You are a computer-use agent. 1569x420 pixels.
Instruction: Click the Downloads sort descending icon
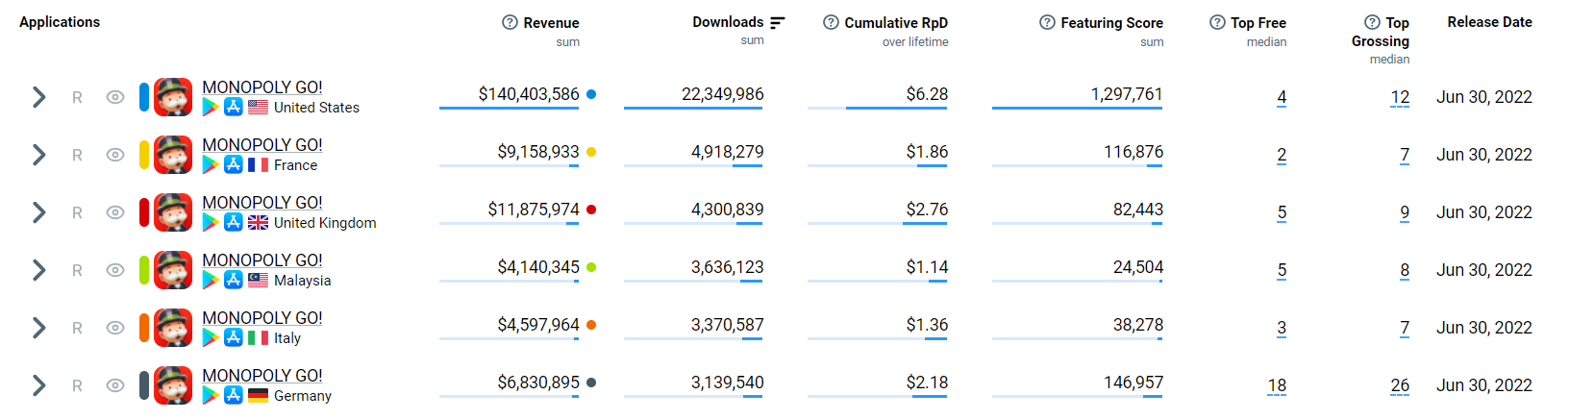coord(778,22)
